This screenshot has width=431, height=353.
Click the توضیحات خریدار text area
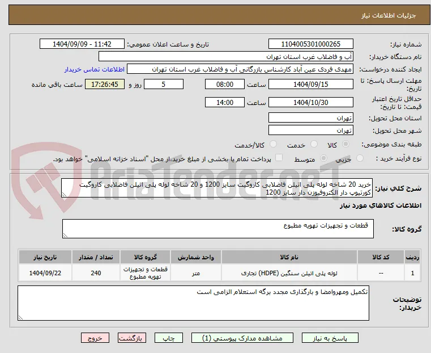(193, 303)
